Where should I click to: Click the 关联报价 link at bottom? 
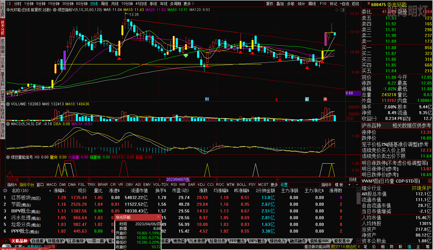pos(35,246)
